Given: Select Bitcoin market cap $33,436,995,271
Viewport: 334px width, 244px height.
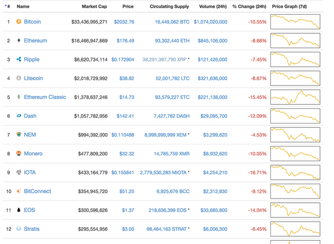Looking at the screenshot, I should pos(89,22).
